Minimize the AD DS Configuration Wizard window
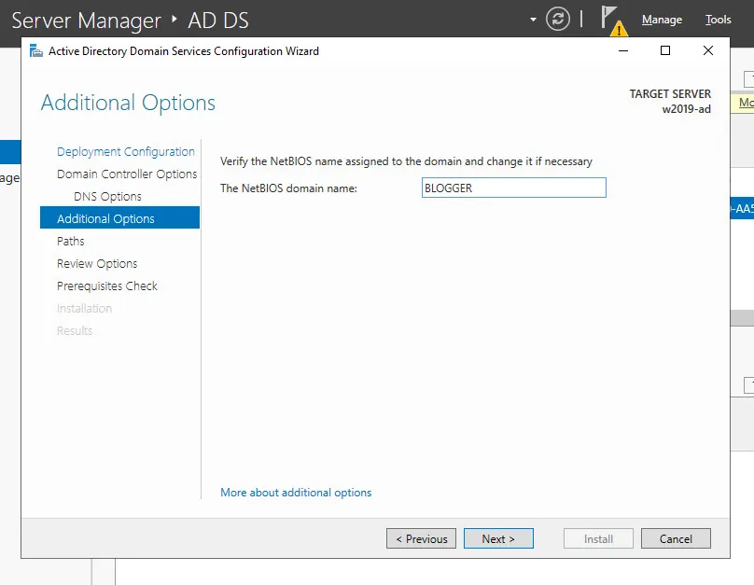This screenshot has width=754, height=585. tap(622, 51)
